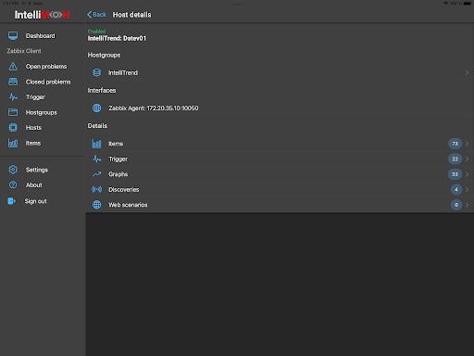The image size is (474, 356).
Task: Click the Items bar chart icon in sidebar
Action: [13, 143]
